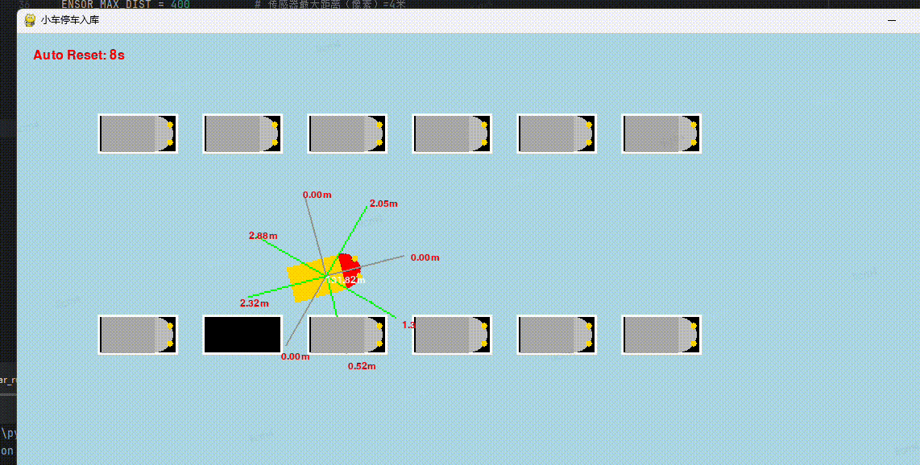The width and height of the screenshot is (920, 465).
Task: Click the bottom-row parked car right of empty spot
Action: click(347, 335)
